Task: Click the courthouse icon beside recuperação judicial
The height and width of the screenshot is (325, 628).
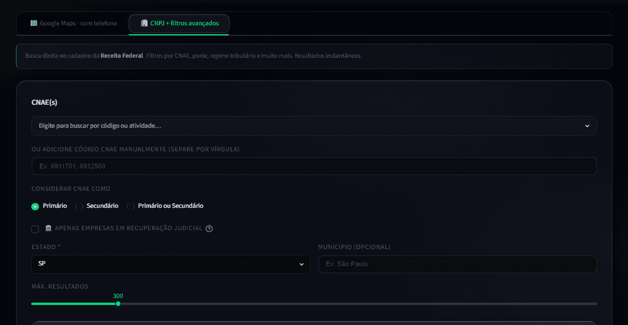Action: tap(48, 228)
